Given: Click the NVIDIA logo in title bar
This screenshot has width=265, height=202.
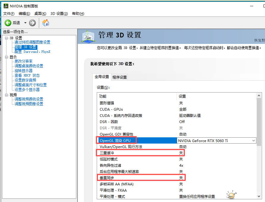Looking at the screenshot, I should pos(6,6).
